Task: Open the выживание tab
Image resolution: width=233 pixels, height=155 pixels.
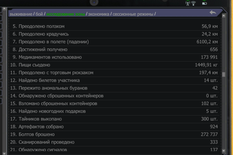Action: (21, 14)
